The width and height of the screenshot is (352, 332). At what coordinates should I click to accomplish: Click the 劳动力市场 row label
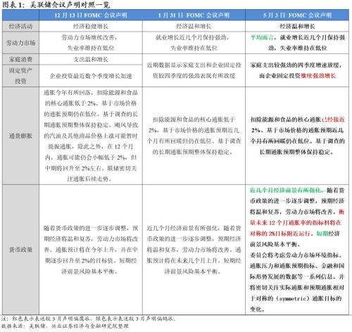[x=20, y=43]
